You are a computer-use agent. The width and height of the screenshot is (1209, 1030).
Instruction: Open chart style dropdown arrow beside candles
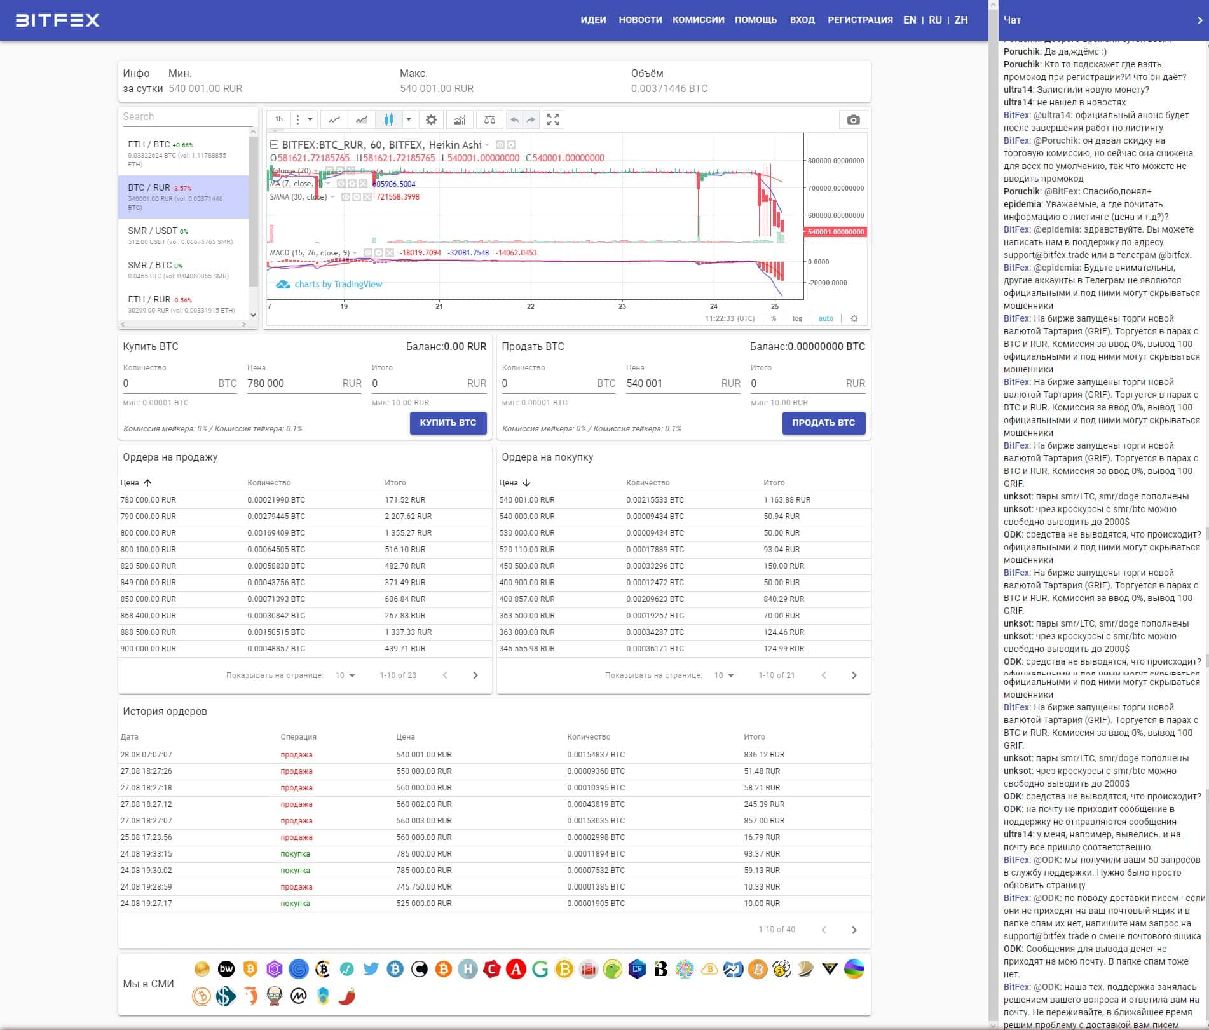tap(409, 119)
